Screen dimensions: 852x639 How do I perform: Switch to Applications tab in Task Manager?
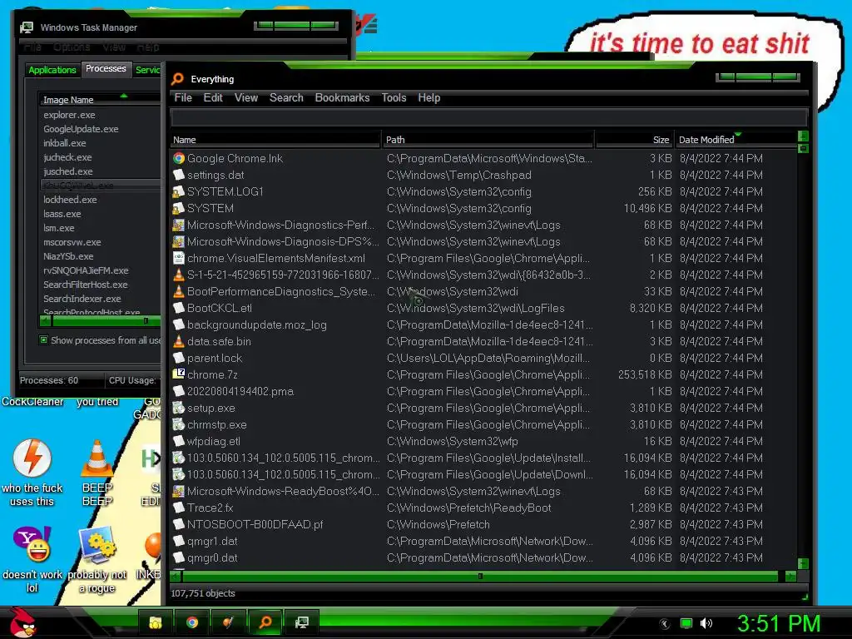[x=52, y=70]
